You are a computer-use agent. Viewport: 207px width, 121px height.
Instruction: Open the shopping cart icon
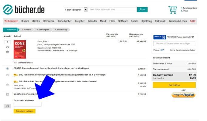tap(172, 10)
